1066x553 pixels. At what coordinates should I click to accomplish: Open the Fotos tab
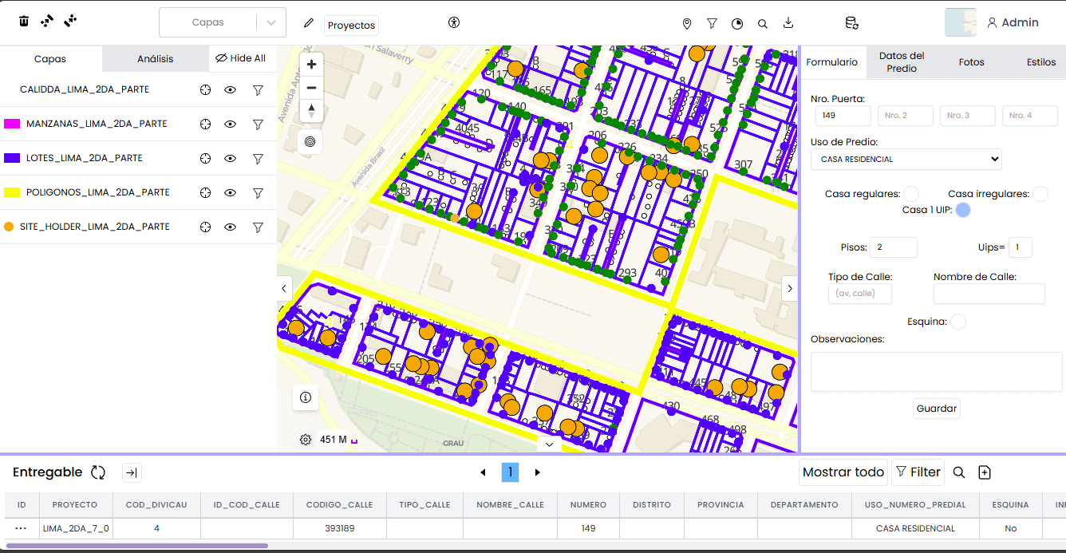[971, 62]
